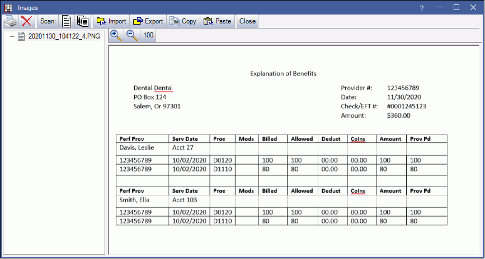Click the Images window app icon

click(x=8, y=8)
